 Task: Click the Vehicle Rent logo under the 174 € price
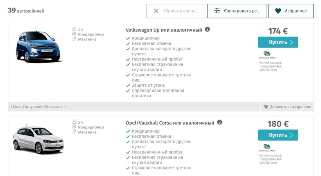pyautogui.click(x=267, y=55)
